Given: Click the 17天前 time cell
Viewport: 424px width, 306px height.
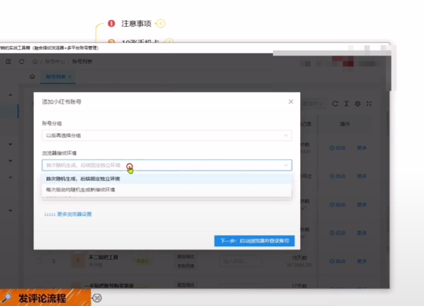Looking at the screenshot, I should pyautogui.click(x=299, y=286).
